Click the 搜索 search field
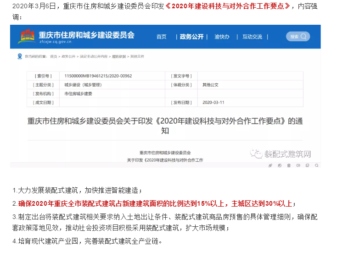The image size is (337, 257). pos(298,37)
